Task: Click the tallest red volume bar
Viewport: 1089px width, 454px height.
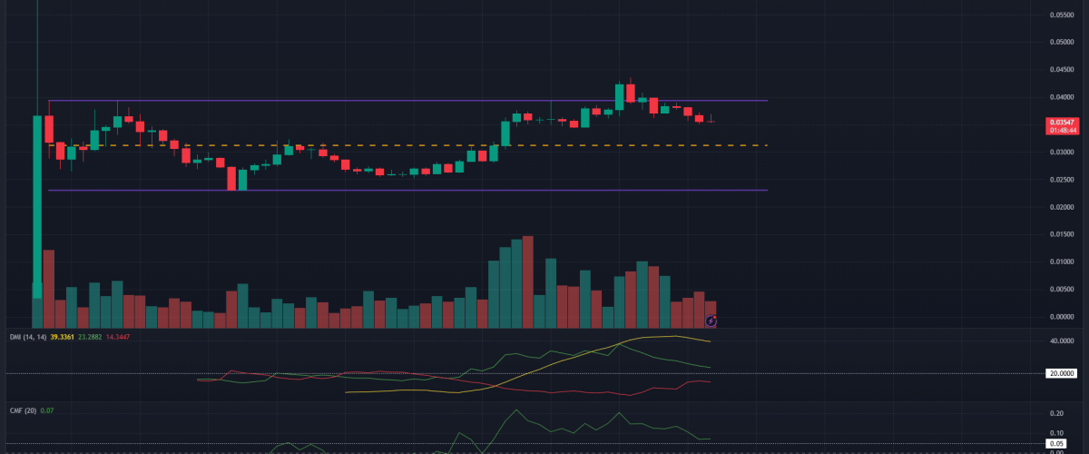Action: click(527, 281)
